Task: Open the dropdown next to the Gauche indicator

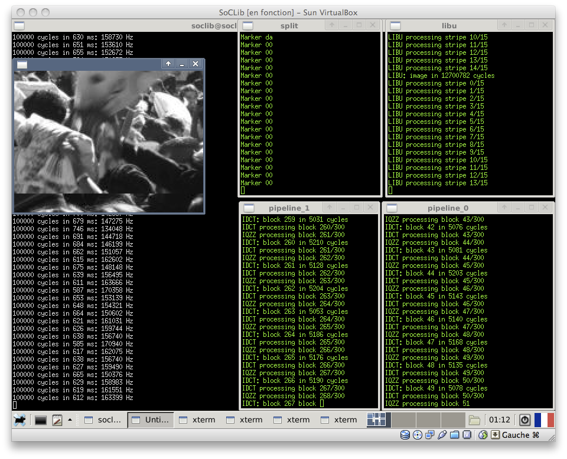Action: 495,435
